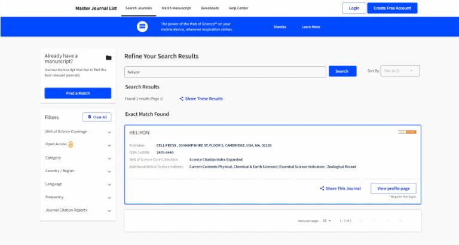Open the Items per page dropdown
Screen dimensions: 459x245
click(326, 220)
